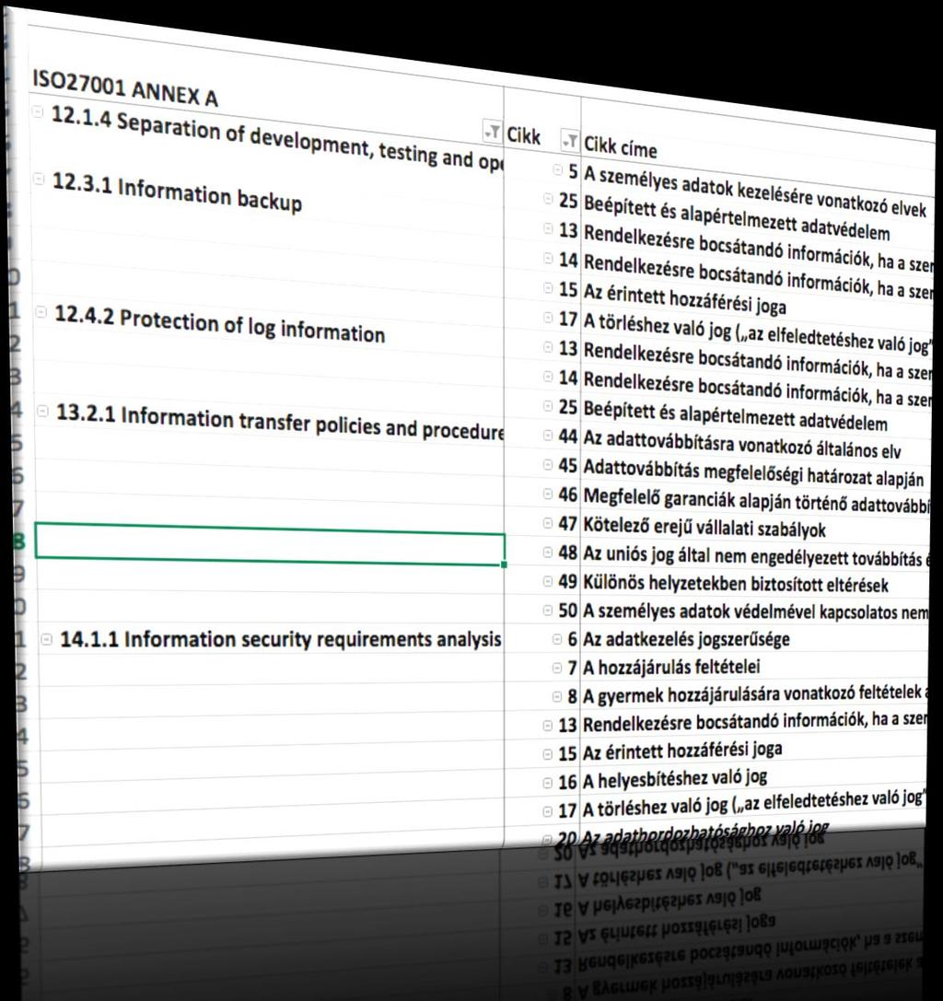Collapse article 50 row with its minus button
The width and height of the screenshot is (943, 1001).
[548, 611]
